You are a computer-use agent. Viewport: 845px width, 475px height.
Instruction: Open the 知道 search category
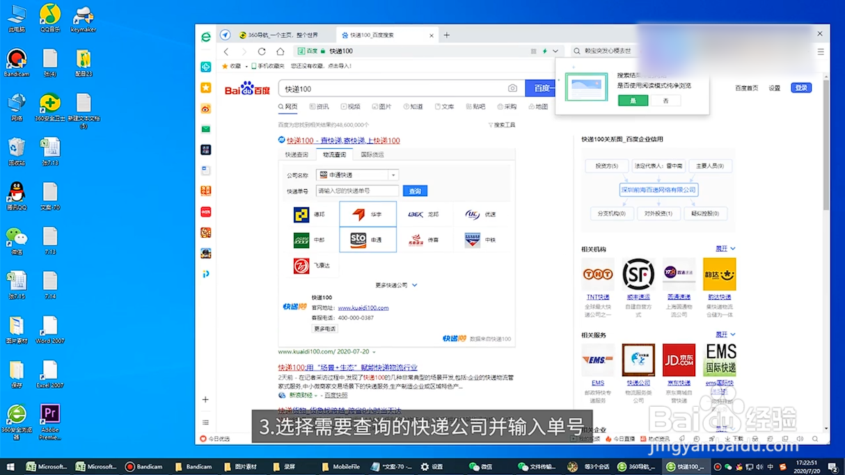(413, 106)
